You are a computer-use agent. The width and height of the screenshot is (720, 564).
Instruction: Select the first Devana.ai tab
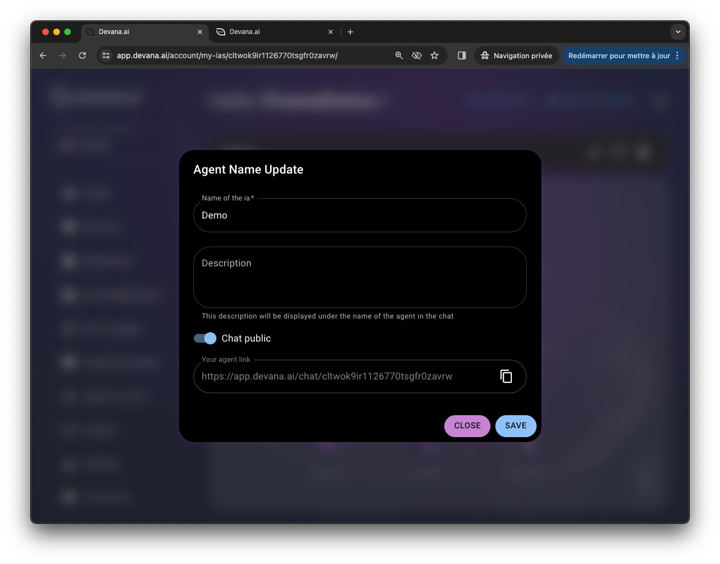140,32
